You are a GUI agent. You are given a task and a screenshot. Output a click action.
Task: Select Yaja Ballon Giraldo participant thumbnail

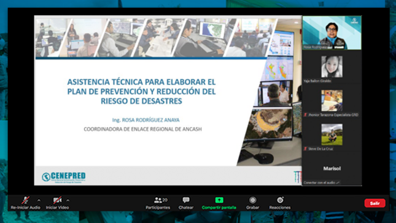332,67
